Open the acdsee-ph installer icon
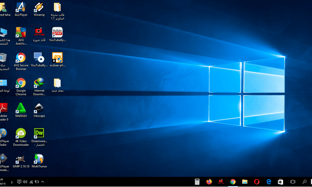Screen dimensions: 312x187 coord(57,60)
